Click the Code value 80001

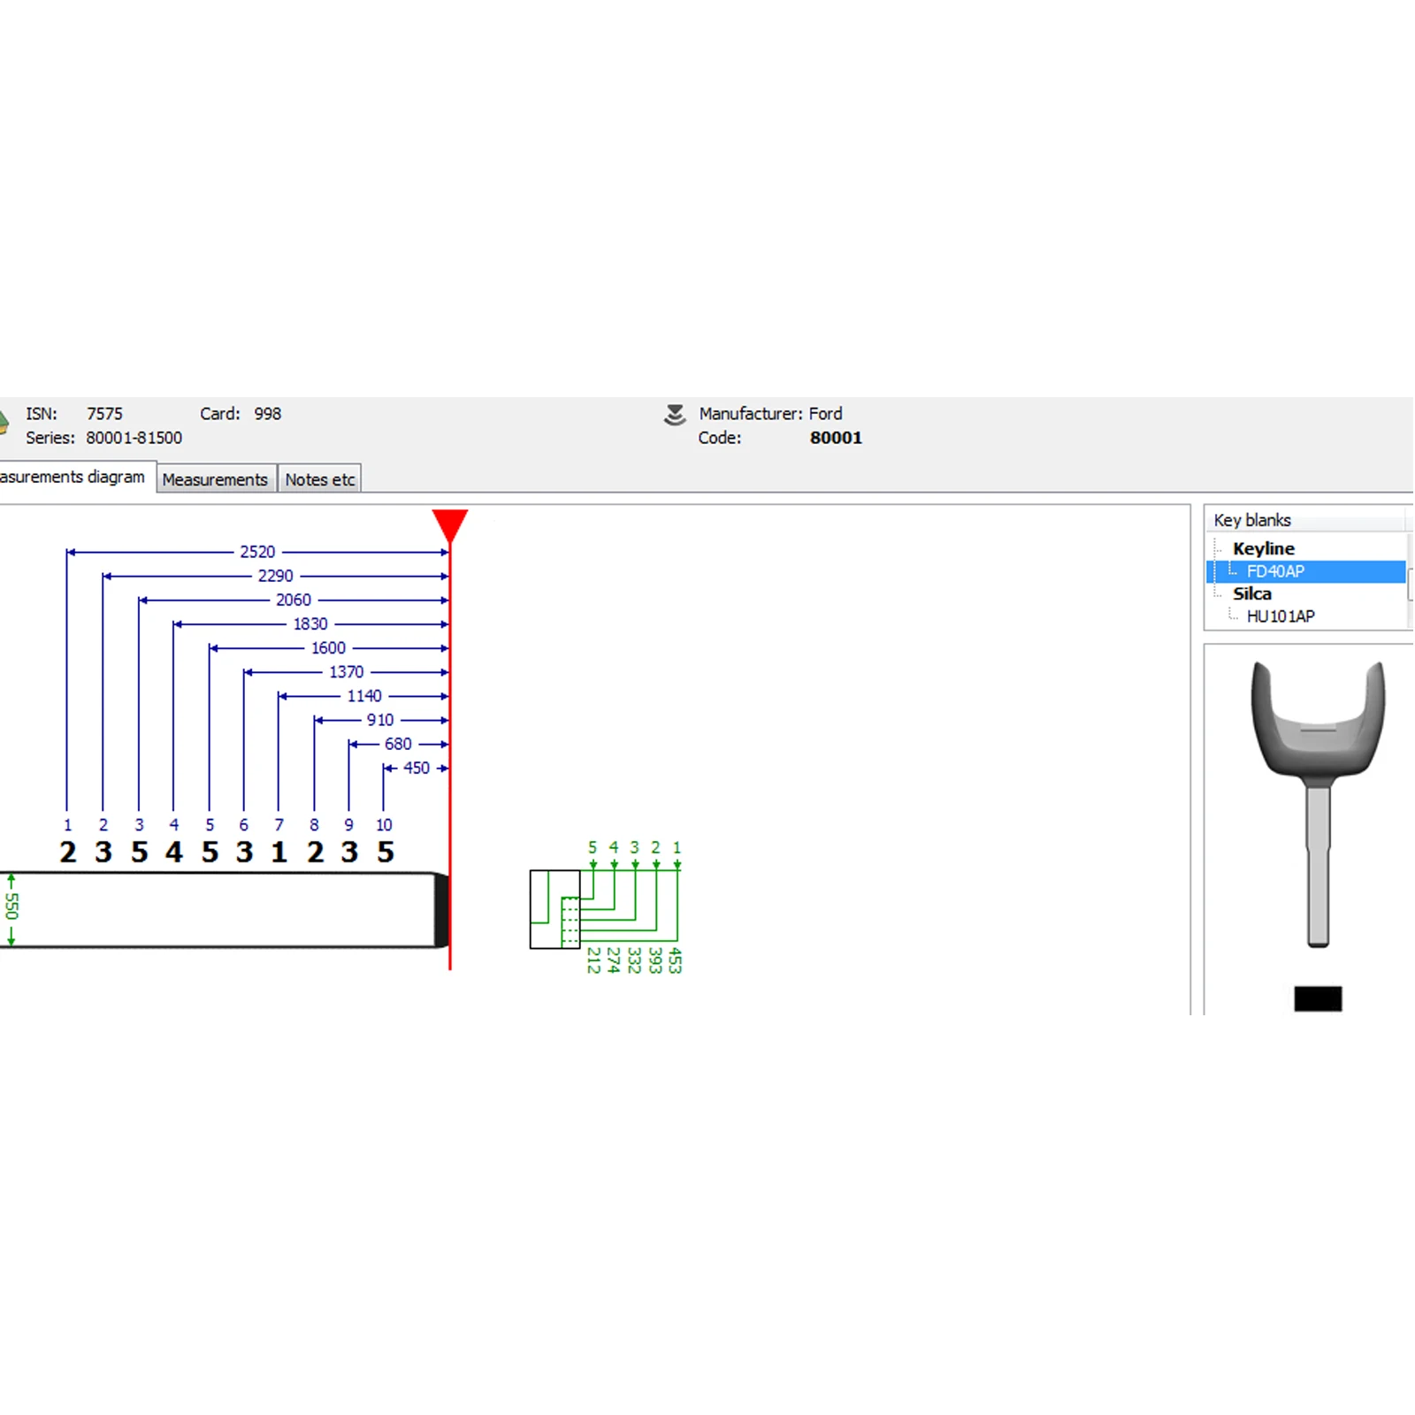coord(836,438)
